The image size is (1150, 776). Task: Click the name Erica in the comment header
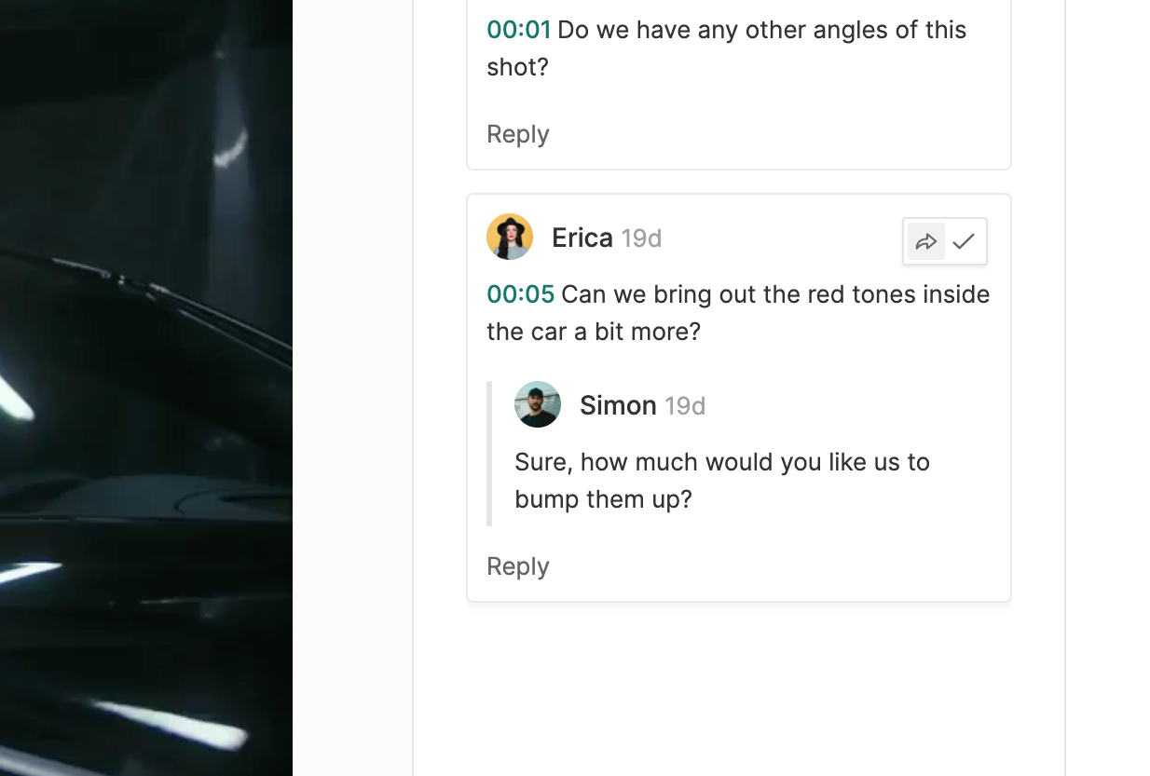click(x=582, y=238)
